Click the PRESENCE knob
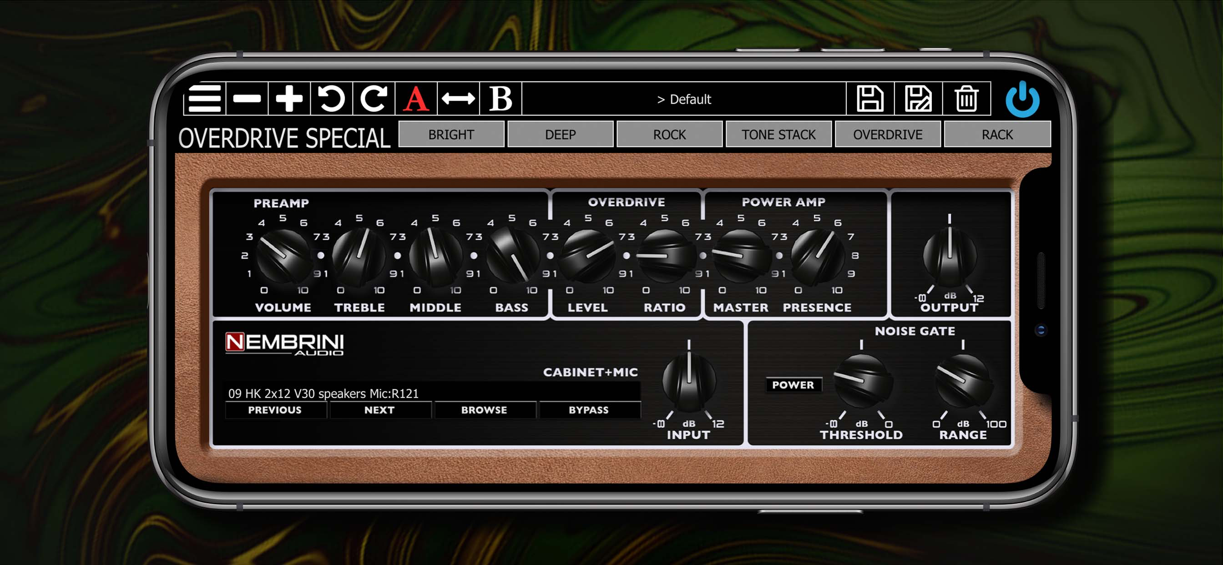 [817, 256]
